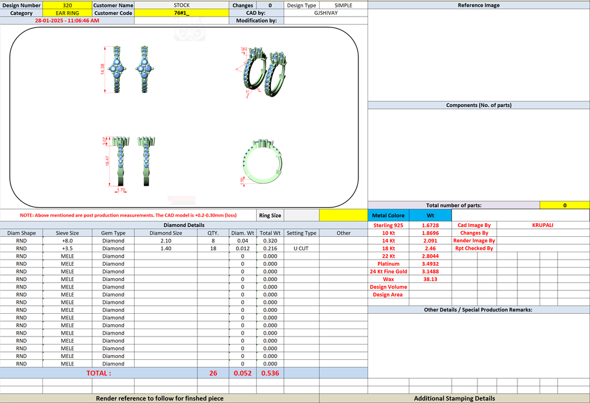Click the Diamond Size column header
Screen dimensions: 590x403
[x=166, y=233]
